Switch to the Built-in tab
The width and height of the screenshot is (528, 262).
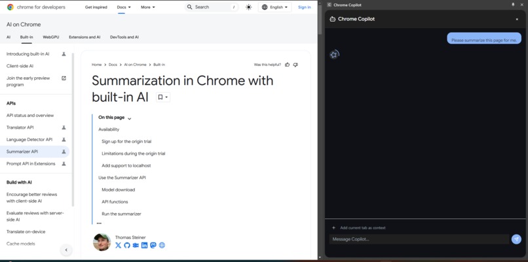[x=27, y=37]
